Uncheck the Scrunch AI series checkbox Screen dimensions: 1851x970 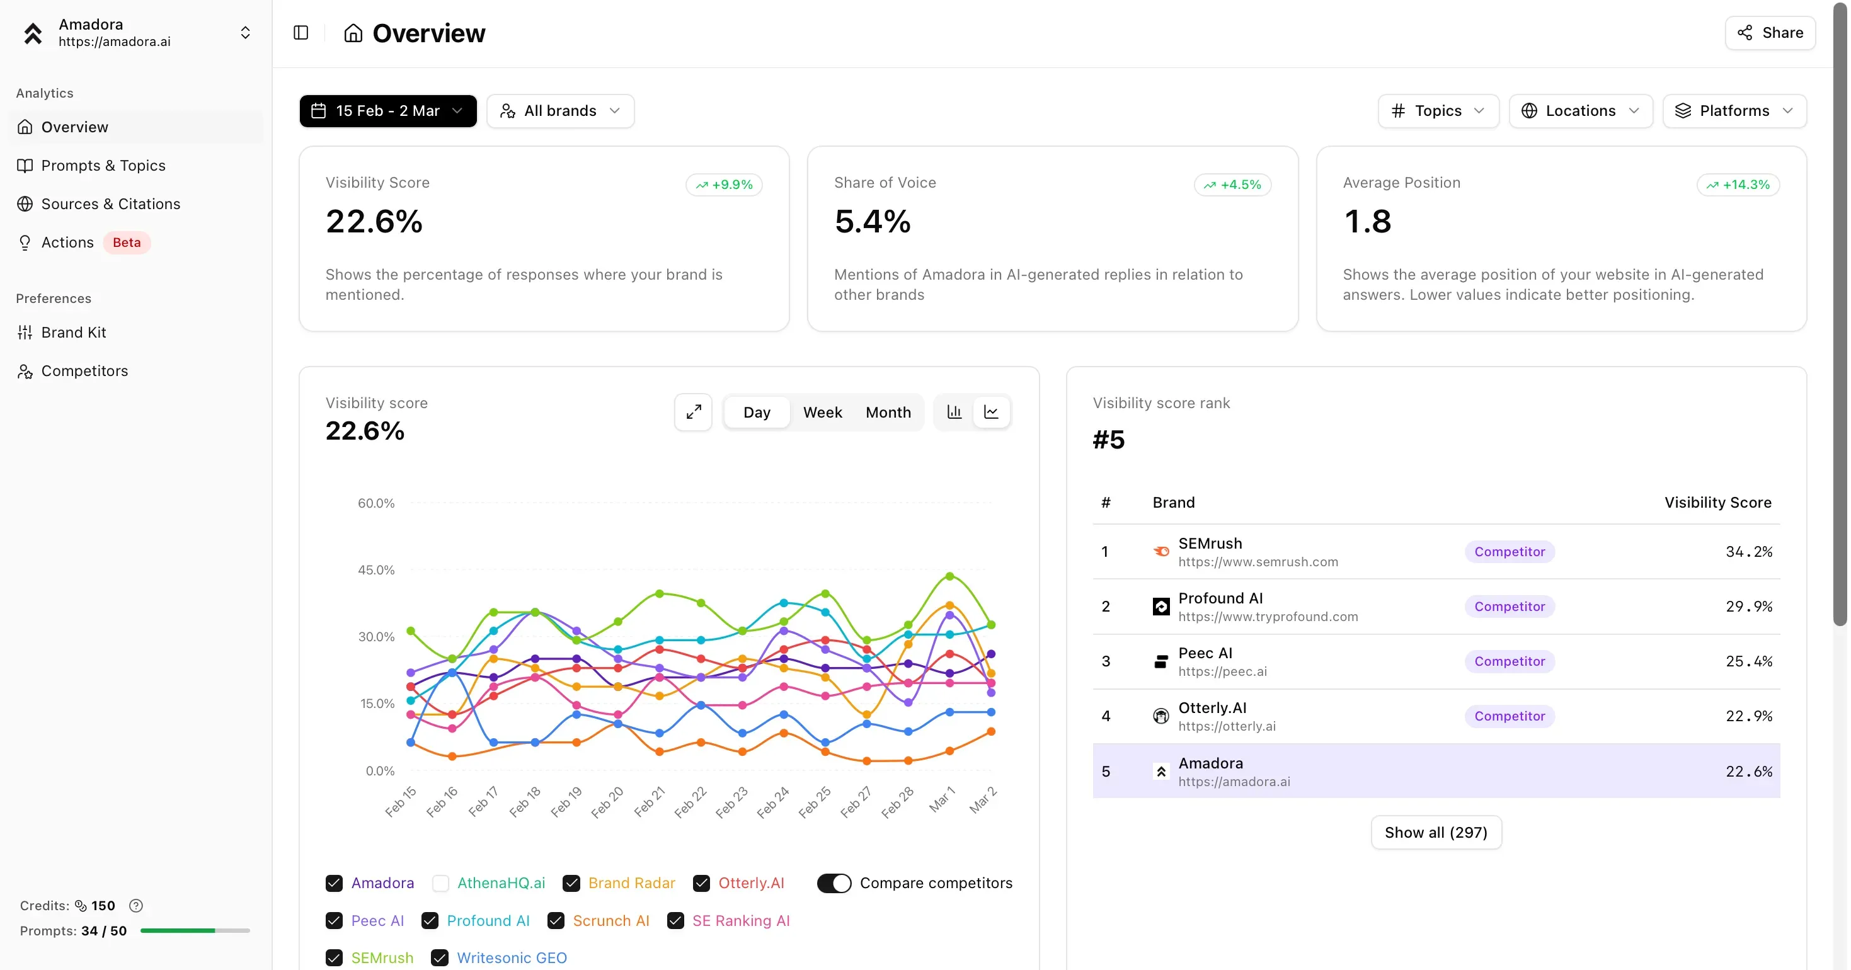pos(556,921)
